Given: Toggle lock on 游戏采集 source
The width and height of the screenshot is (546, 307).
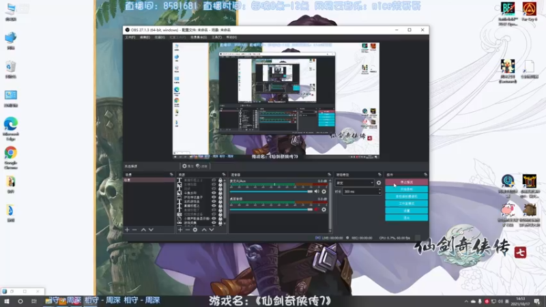Looking at the screenshot, I should [x=220, y=223].
